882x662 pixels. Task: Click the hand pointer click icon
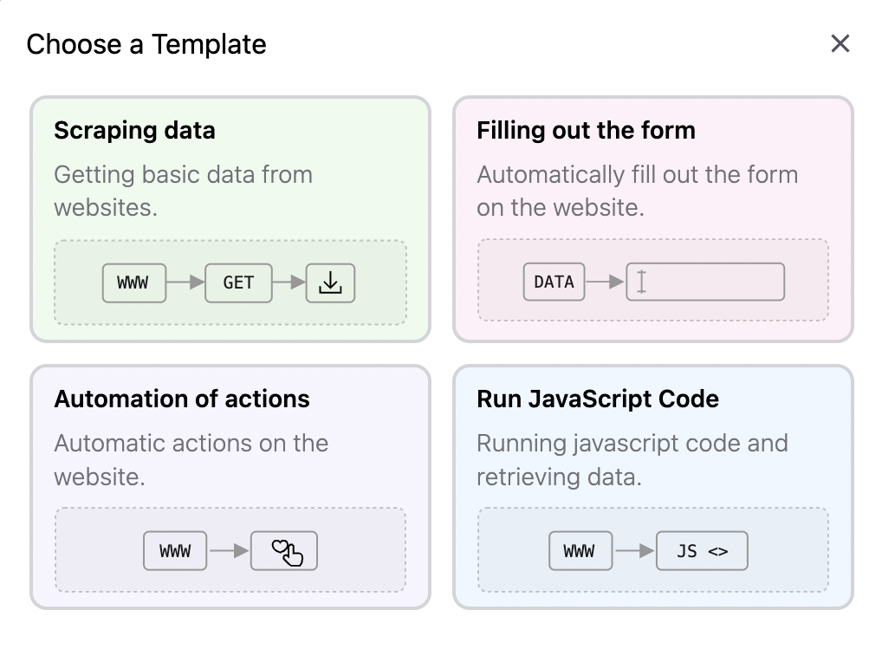click(284, 551)
